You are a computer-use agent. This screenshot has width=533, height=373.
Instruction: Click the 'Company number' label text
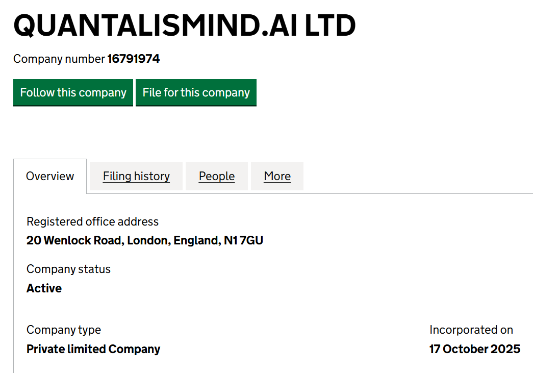[59, 59]
